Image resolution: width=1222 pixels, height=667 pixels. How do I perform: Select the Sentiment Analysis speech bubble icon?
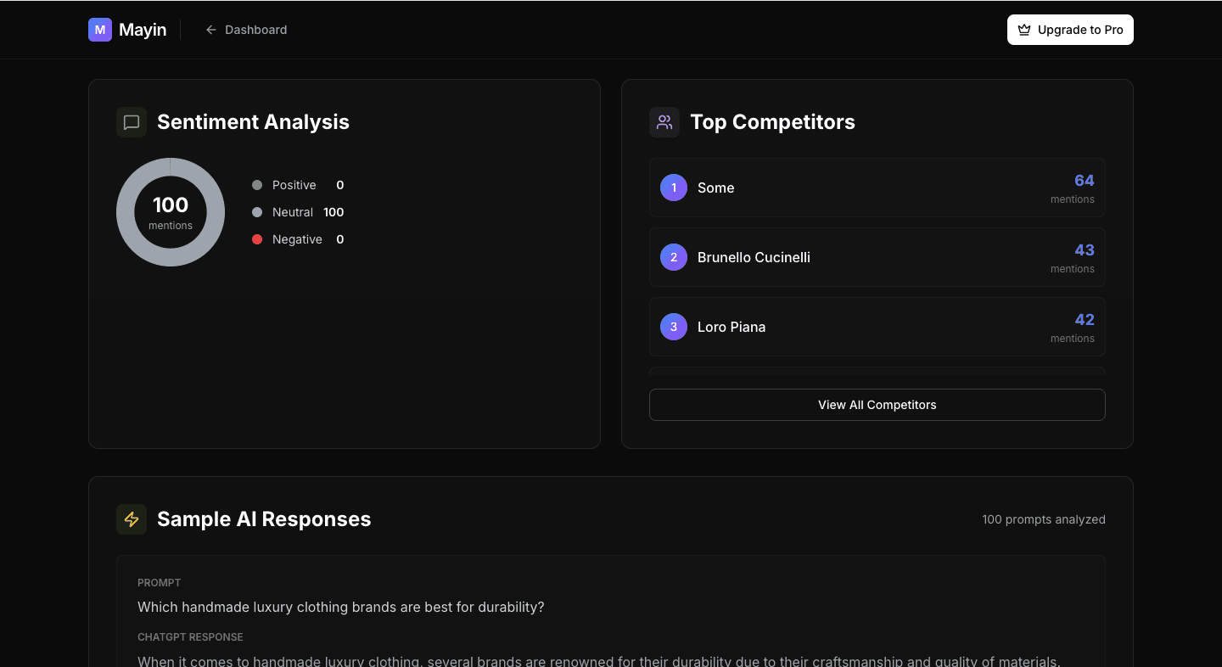tap(132, 121)
